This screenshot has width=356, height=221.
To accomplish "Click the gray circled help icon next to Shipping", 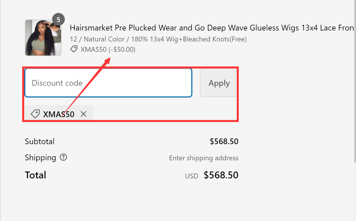I will pyautogui.click(x=63, y=157).
